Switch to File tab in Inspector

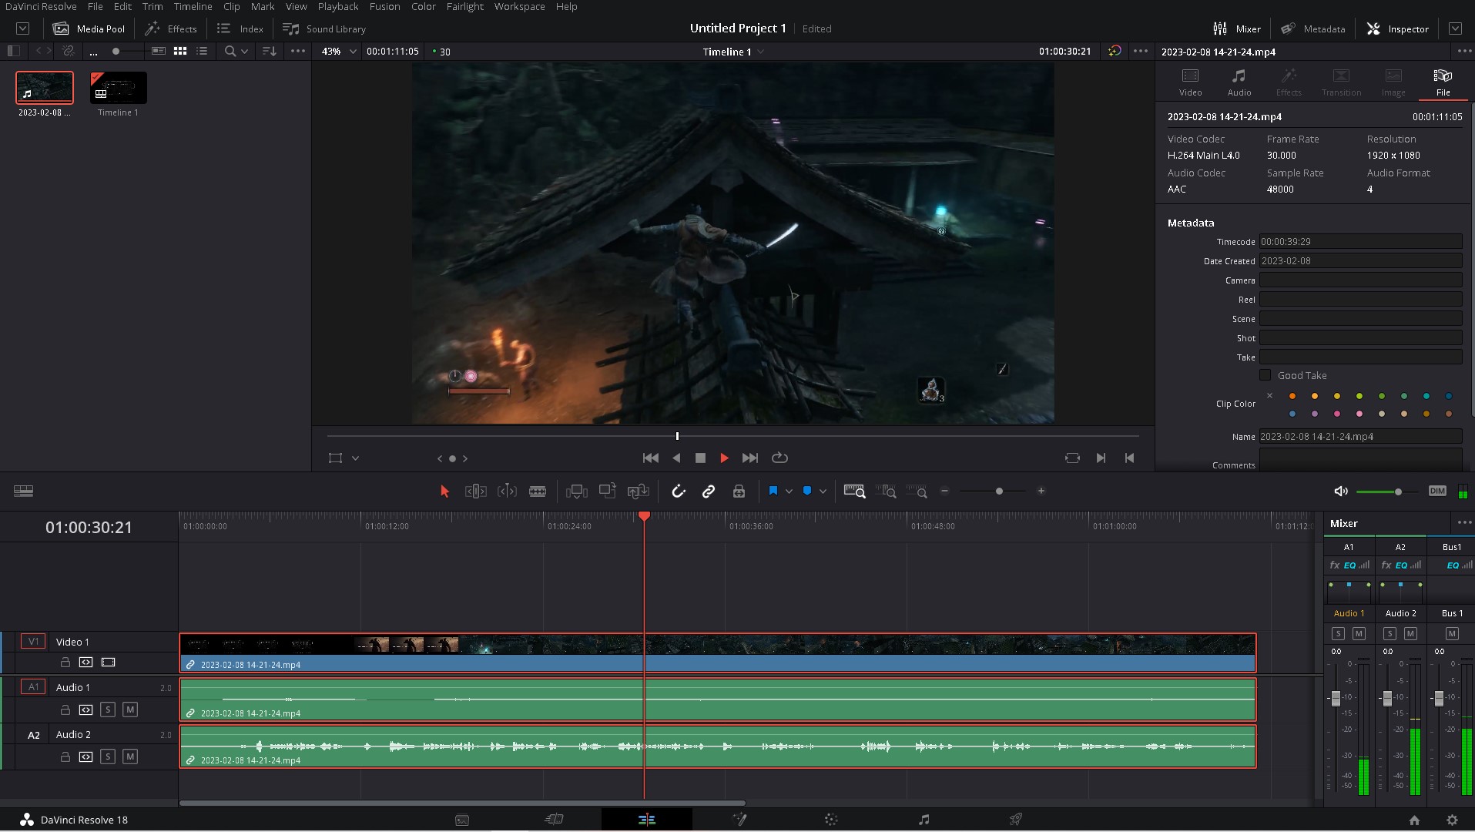coord(1443,82)
